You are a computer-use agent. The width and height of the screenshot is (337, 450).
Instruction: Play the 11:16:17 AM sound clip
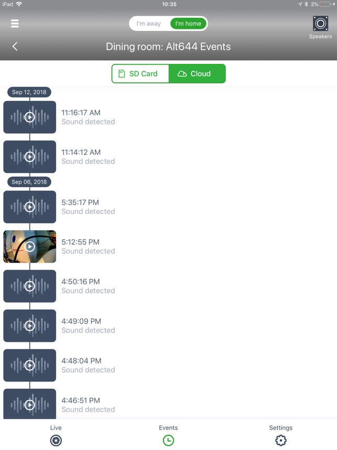pyautogui.click(x=29, y=117)
